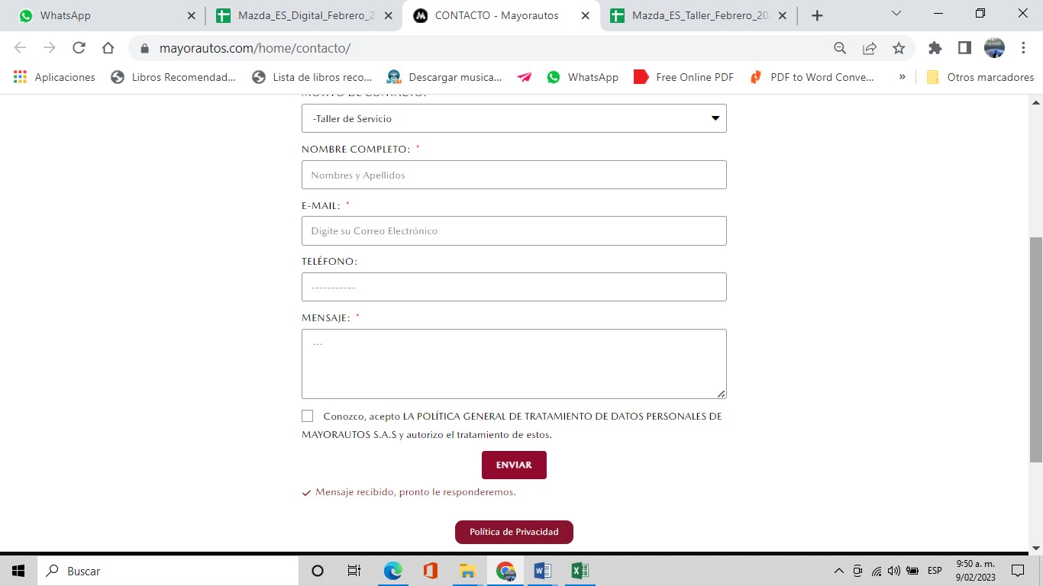Share this page using the share icon
This screenshot has width=1043, height=586.
(x=870, y=48)
